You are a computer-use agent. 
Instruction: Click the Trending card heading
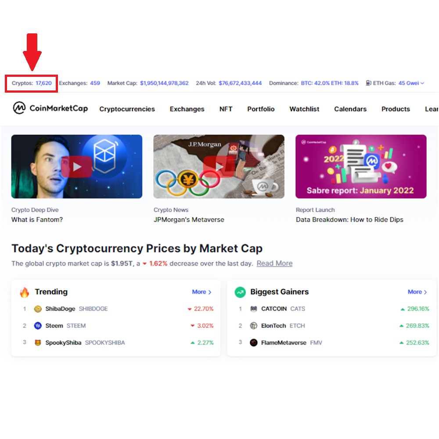click(x=51, y=292)
